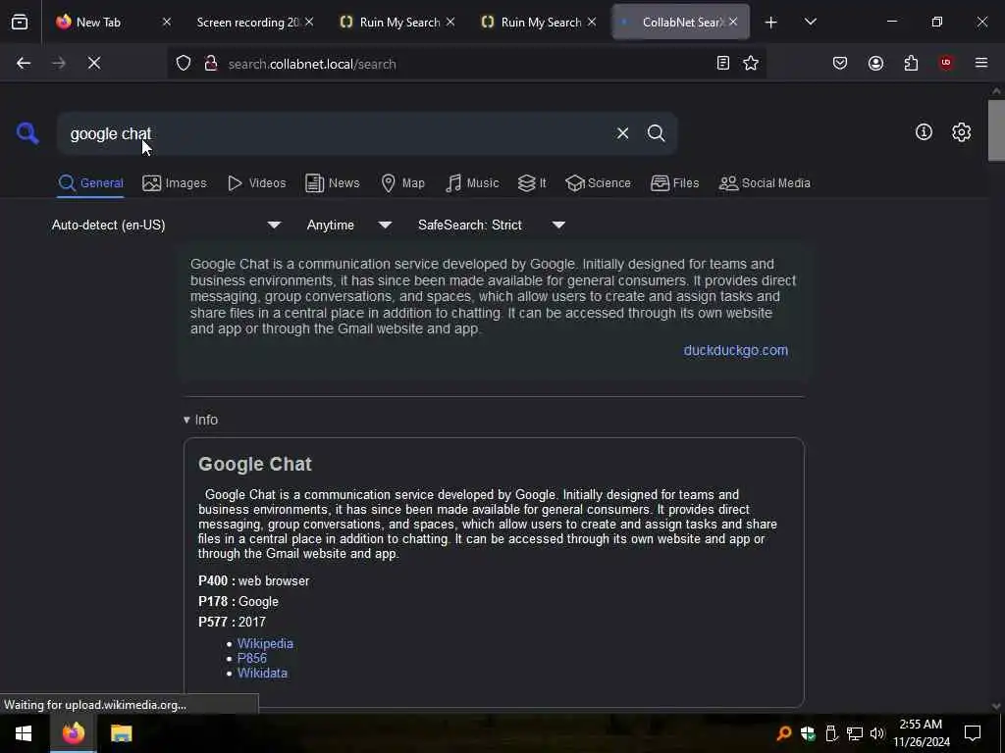Open the Wikipedia link
The width and height of the screenshot is (1005, 753).
pyautogui.click(x=265, y=643)
